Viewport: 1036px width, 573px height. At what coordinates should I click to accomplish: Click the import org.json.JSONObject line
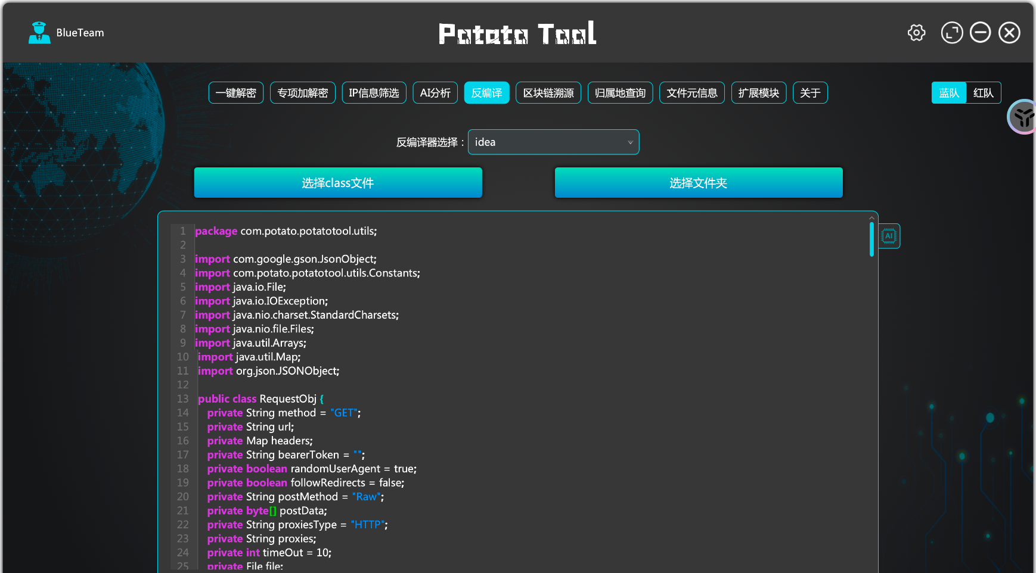click(269, 371)
